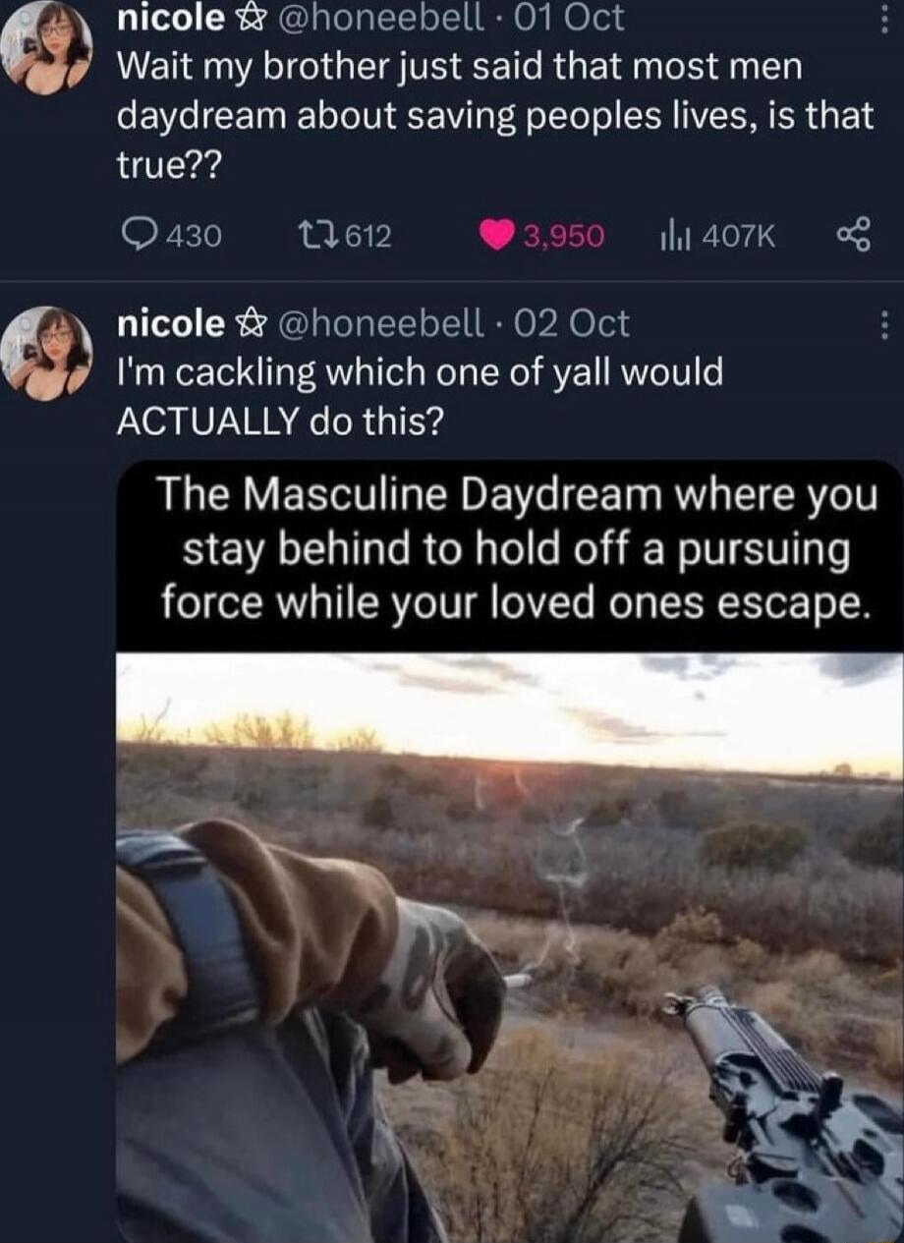Image resolution: width=904 pixels, height=1243 pixels.
Task: Open nicole's profile picture on first tweet
Action: tap(46, 47)
